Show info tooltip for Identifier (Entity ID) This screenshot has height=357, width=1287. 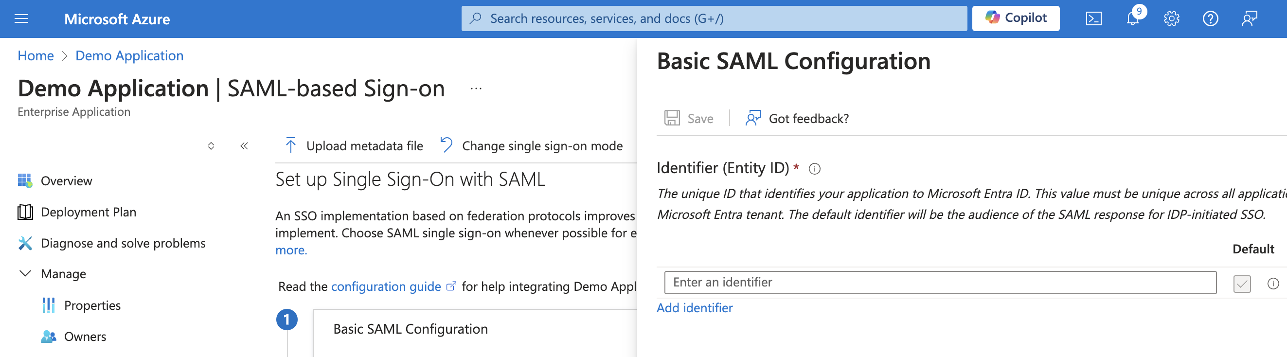pos(814,169)
